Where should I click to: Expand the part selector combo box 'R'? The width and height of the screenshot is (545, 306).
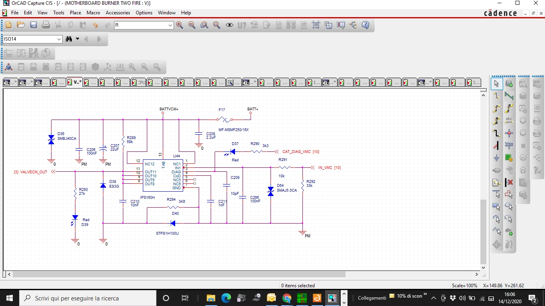click(170, 25)
